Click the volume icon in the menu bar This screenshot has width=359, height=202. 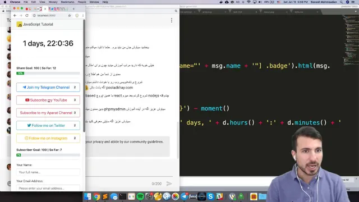coord(260,2)
